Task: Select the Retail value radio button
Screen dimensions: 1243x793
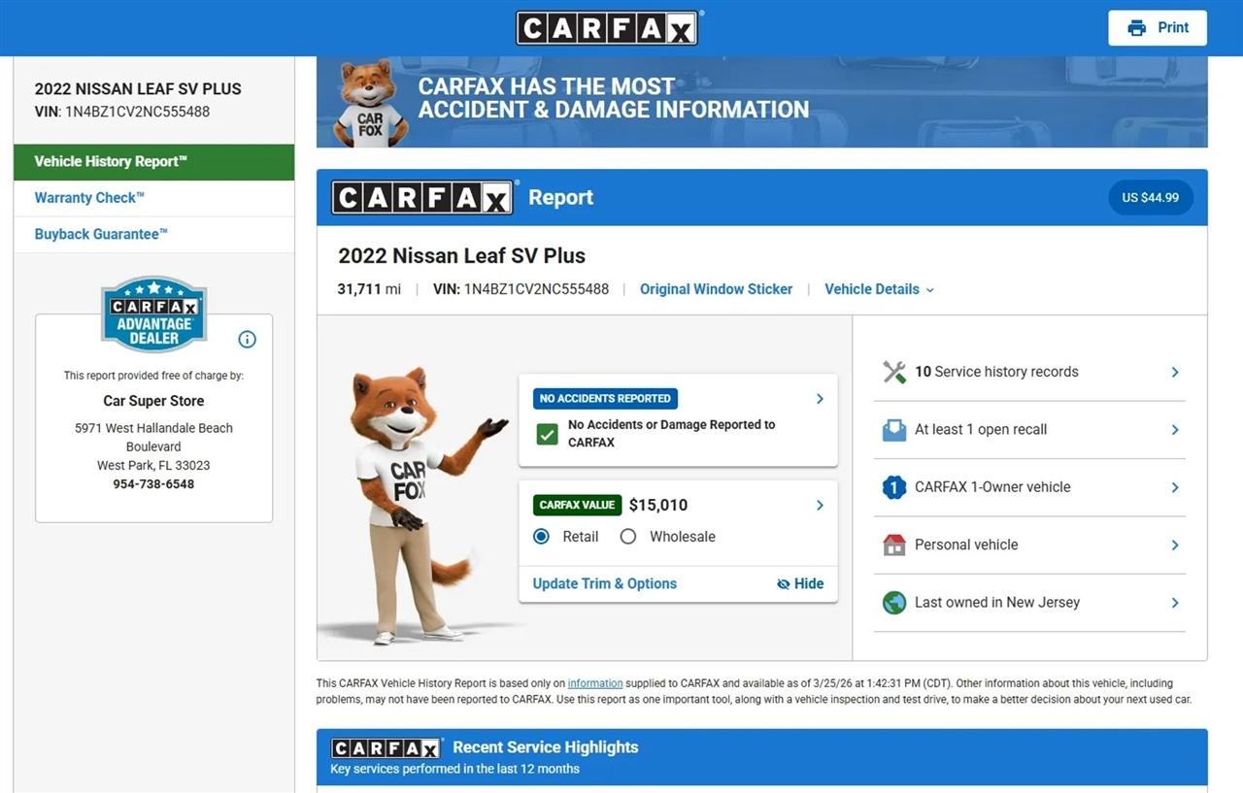Action: (x=542, y=537)
